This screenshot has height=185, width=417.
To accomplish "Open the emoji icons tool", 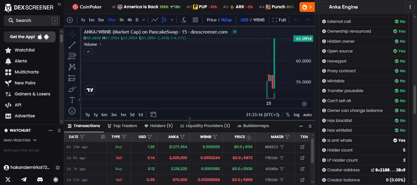I will (x=72, y=111).
